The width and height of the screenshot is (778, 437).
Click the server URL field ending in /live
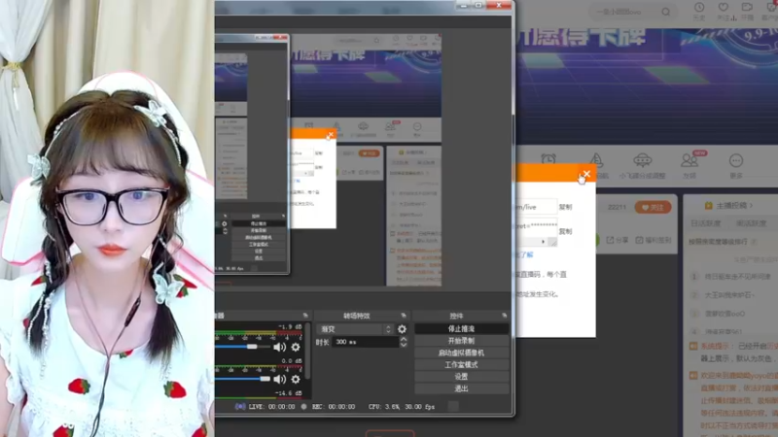[537, 207]
